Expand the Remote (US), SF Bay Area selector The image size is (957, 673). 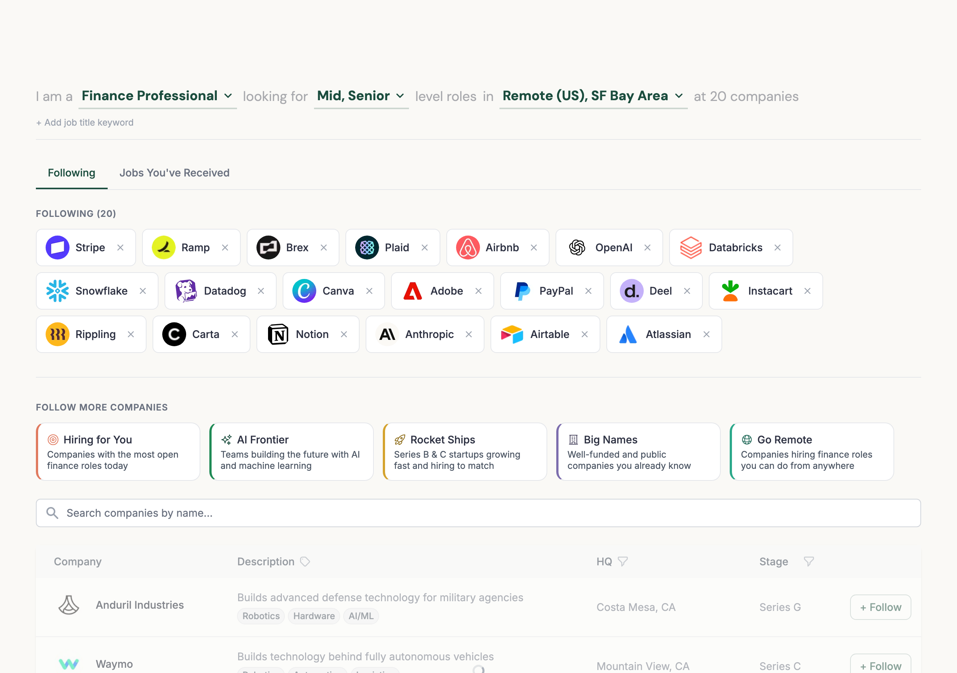(593, 96)
